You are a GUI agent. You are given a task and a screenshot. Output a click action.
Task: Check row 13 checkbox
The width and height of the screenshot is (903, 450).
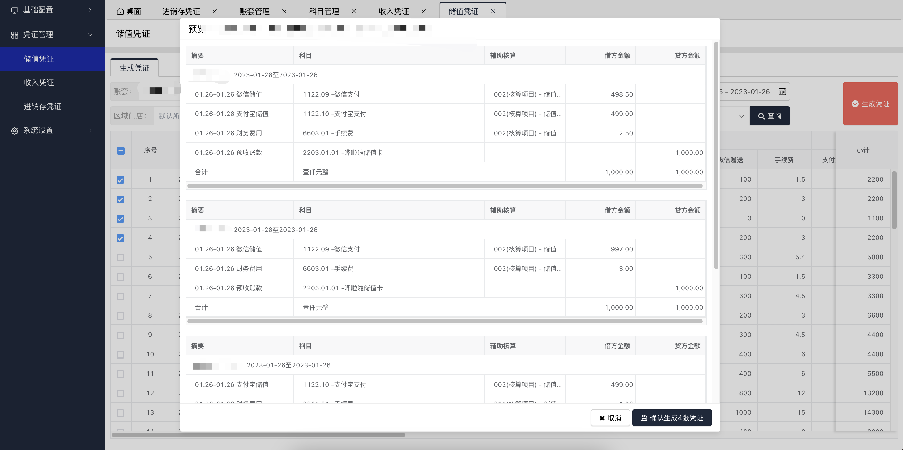(x=120, y=413)
